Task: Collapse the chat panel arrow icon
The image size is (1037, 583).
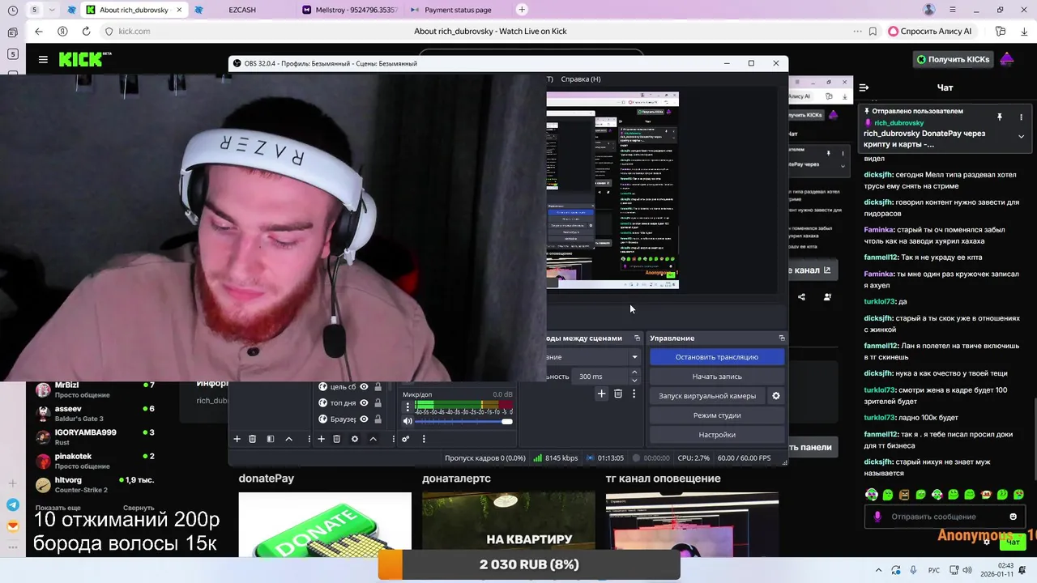Action: (x=864, y=87)
